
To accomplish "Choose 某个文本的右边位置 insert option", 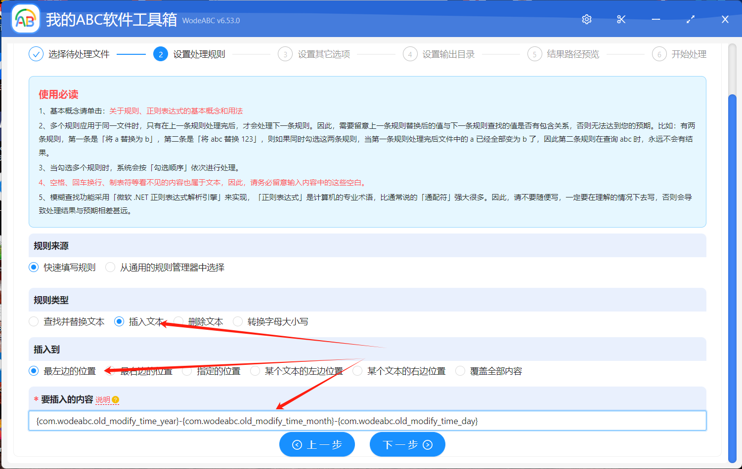I will pos(358,371).
